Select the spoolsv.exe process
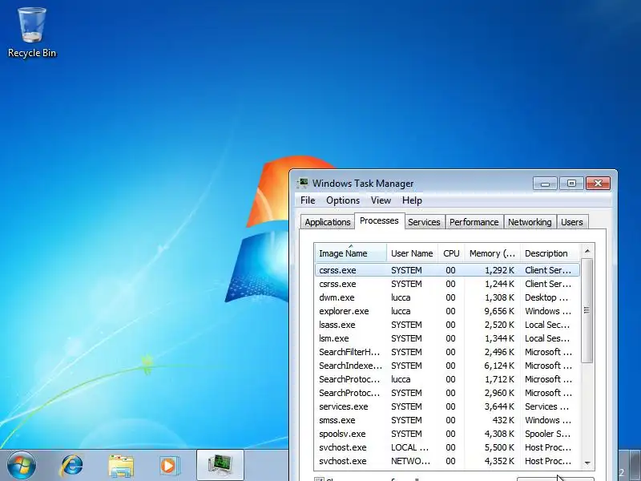The width and height of the screenshot is (641, 481). pos(448,434)
